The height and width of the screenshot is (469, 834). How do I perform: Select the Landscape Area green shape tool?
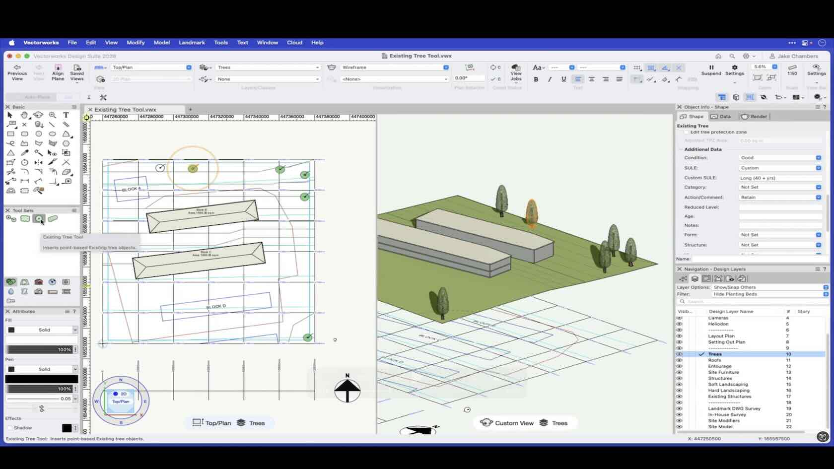point(25,219)
